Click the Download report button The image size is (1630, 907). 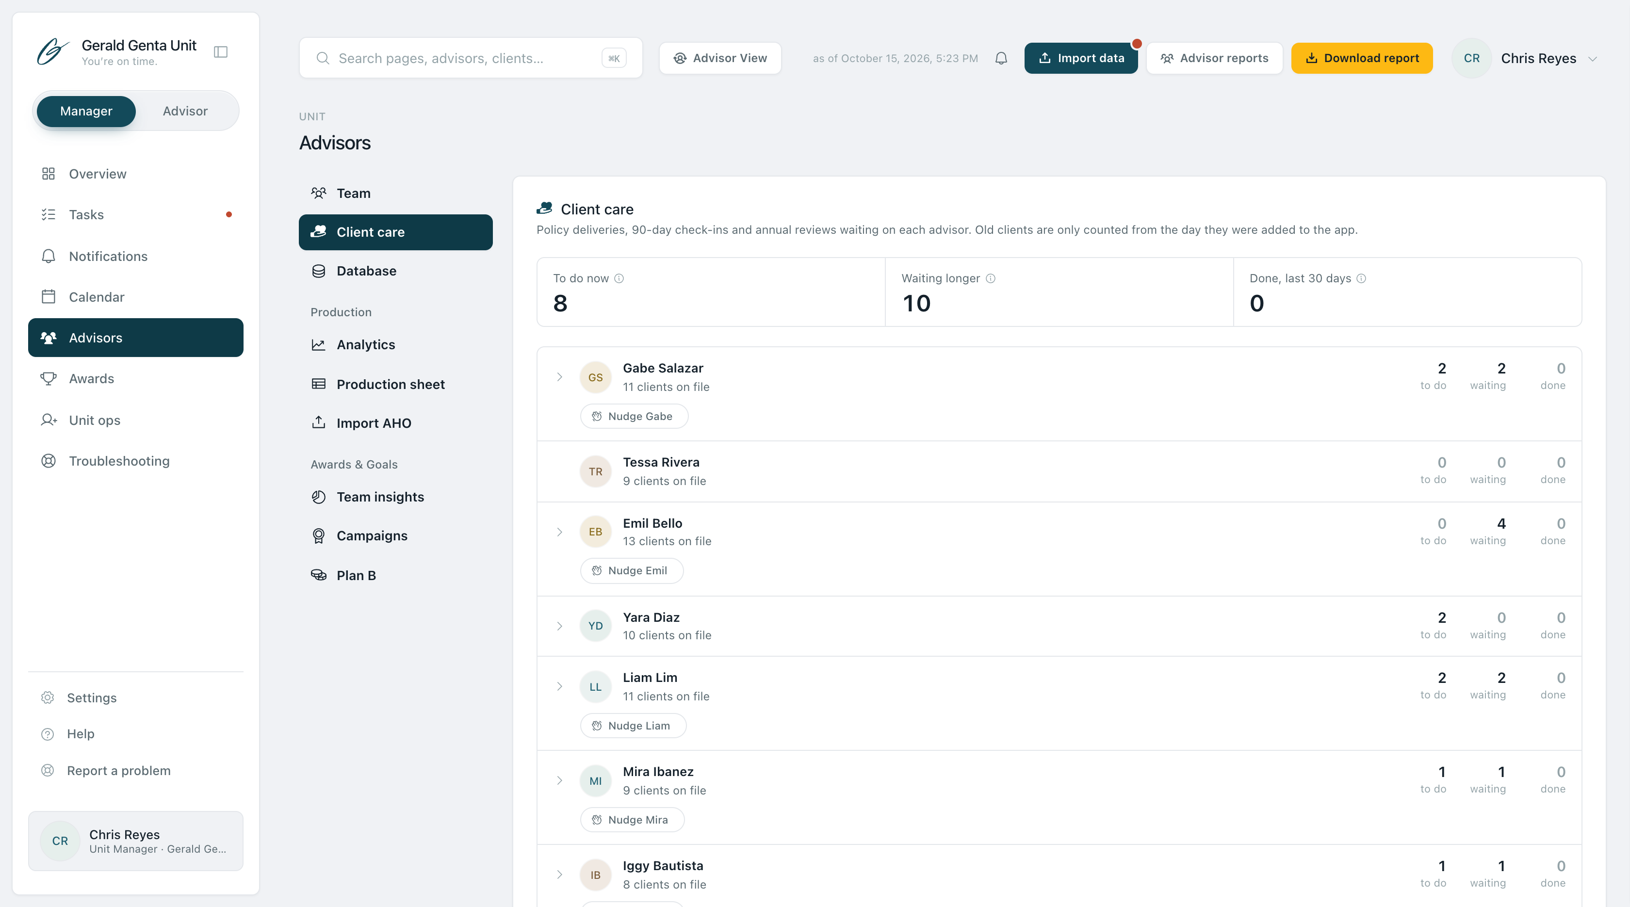1362,58
